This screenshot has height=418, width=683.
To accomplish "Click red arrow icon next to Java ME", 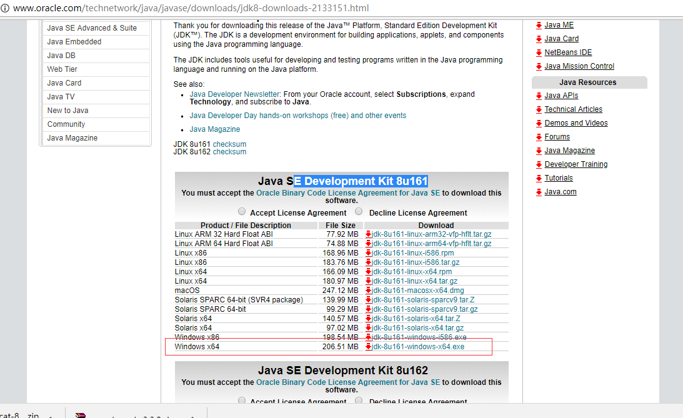I will (539, 25).
